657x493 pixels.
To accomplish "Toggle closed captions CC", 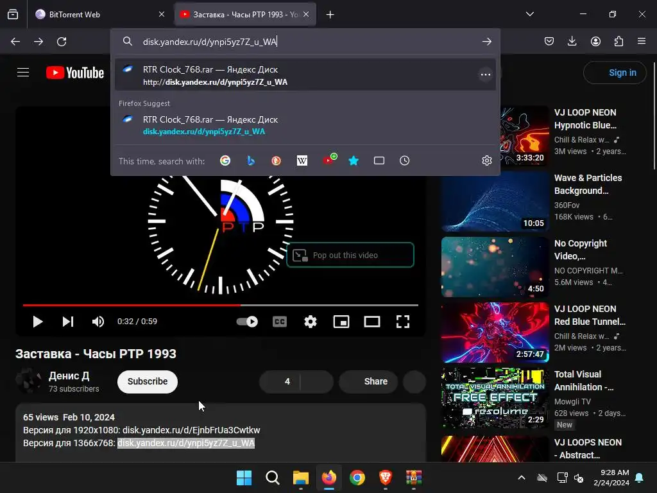I will [280, 322].
